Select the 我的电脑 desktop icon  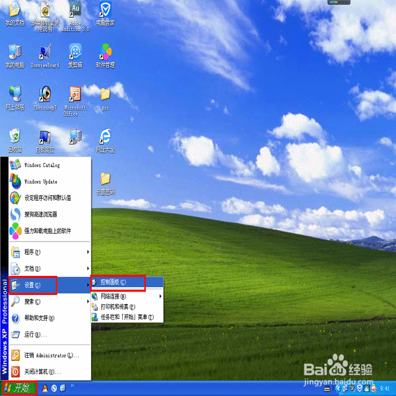(15, 56)
